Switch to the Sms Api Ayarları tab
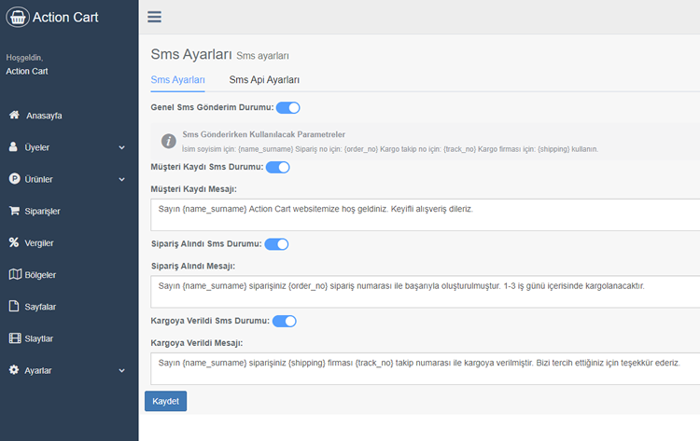 click(264, 80)
